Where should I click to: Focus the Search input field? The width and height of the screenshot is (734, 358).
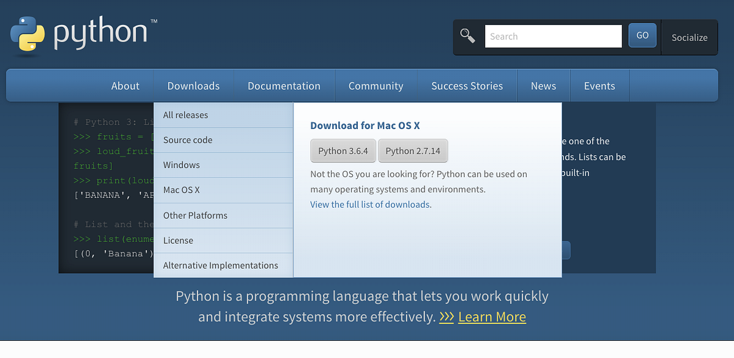(553, 36)
